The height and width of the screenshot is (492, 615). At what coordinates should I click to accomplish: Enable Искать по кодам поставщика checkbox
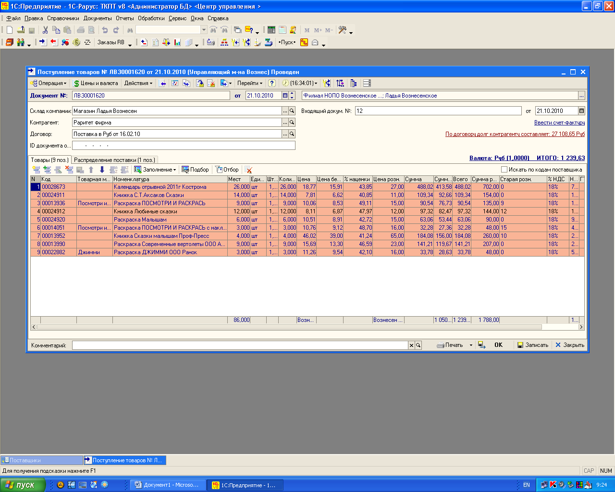[x=504, y=170]
